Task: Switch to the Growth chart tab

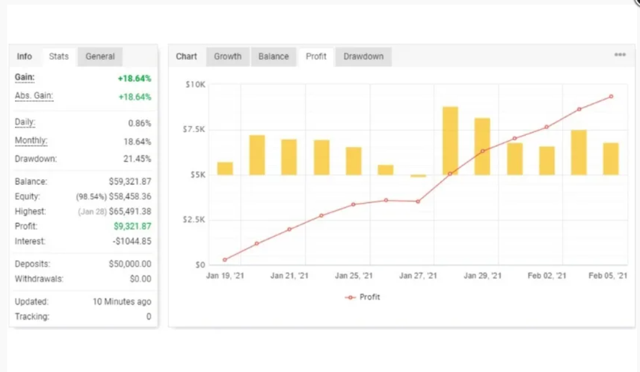Action: tap(228, 56)
